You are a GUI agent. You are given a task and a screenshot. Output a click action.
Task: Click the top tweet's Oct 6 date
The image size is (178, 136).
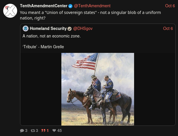[170, 6]
